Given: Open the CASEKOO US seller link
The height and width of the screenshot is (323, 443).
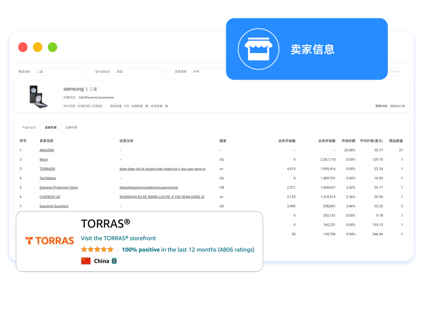Looking at the screenshot, I should tap(50, 197).
